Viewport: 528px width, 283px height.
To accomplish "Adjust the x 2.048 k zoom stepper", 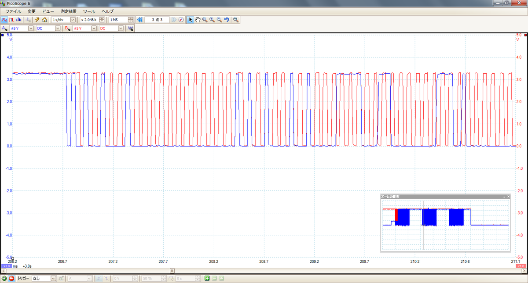I will 102,20.
